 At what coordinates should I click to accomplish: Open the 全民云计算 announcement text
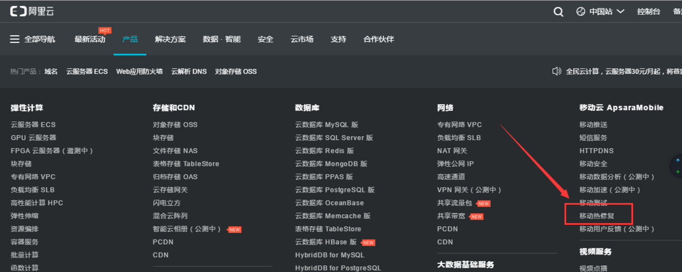click(624, 71)
